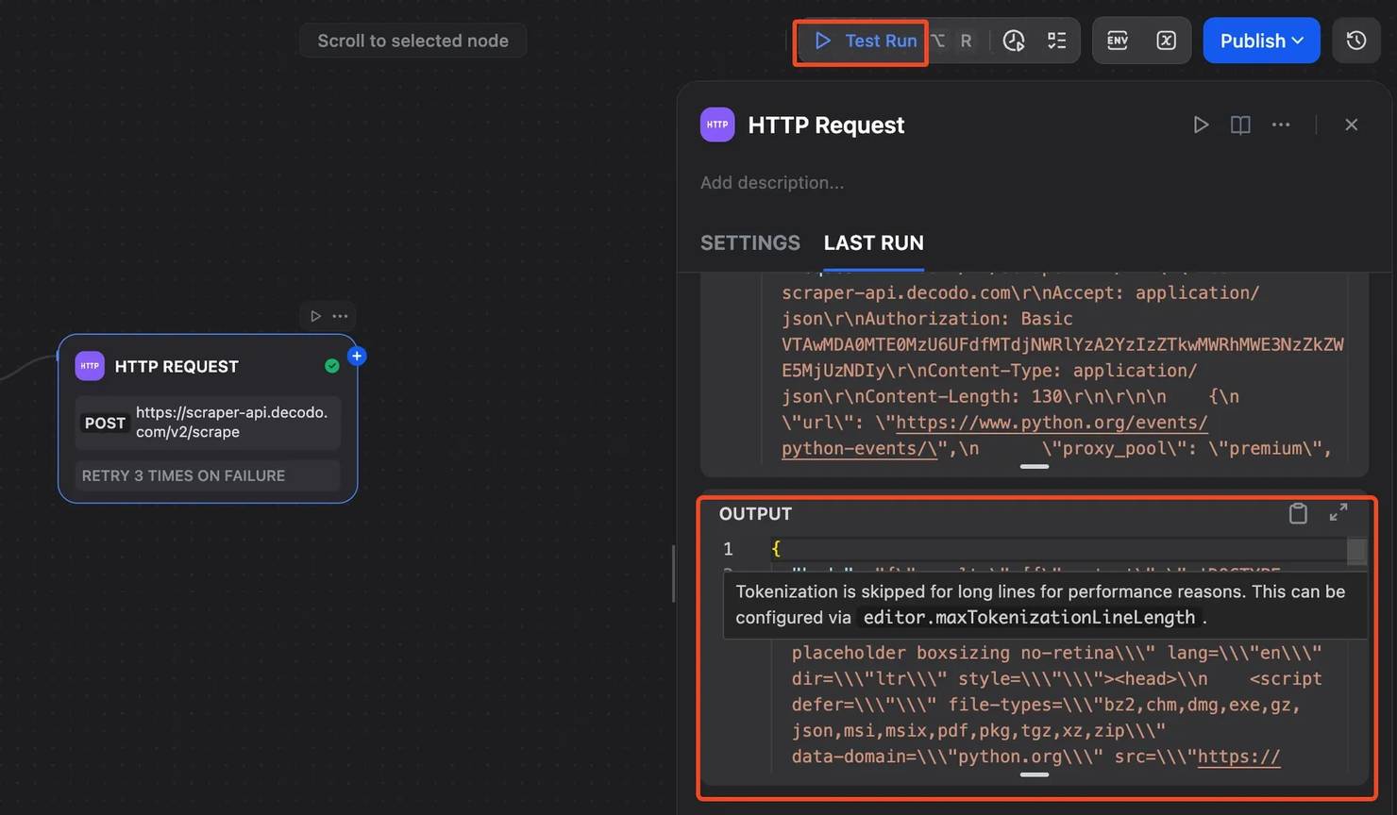Expand the OUTPUT editor to fullscreen
Viewport: 1397px width, 815px height.
coord(1338,512)
